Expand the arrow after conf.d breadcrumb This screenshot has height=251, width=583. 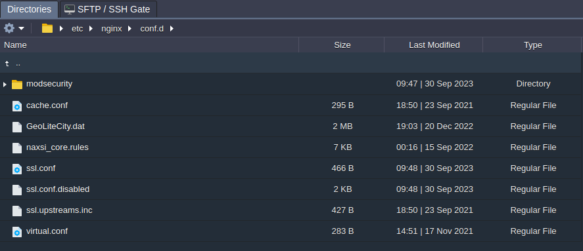[172, 29]
